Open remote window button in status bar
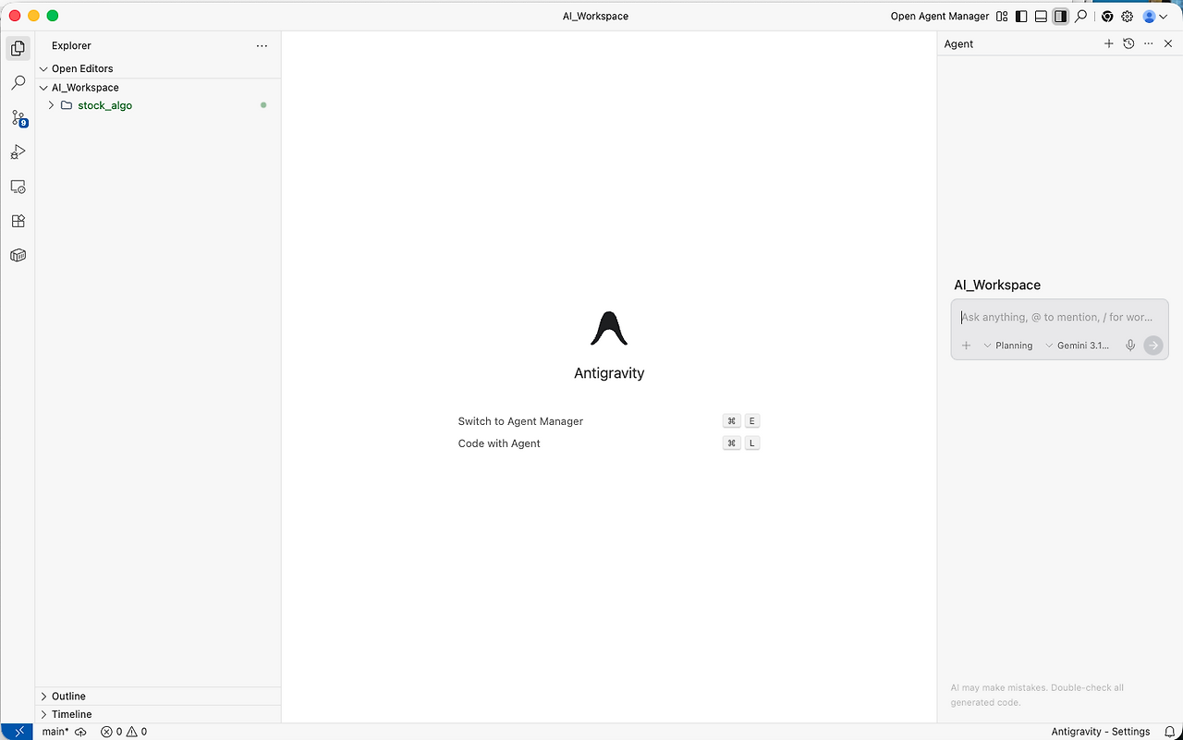 pyautogui.click(x=18, y=732)
